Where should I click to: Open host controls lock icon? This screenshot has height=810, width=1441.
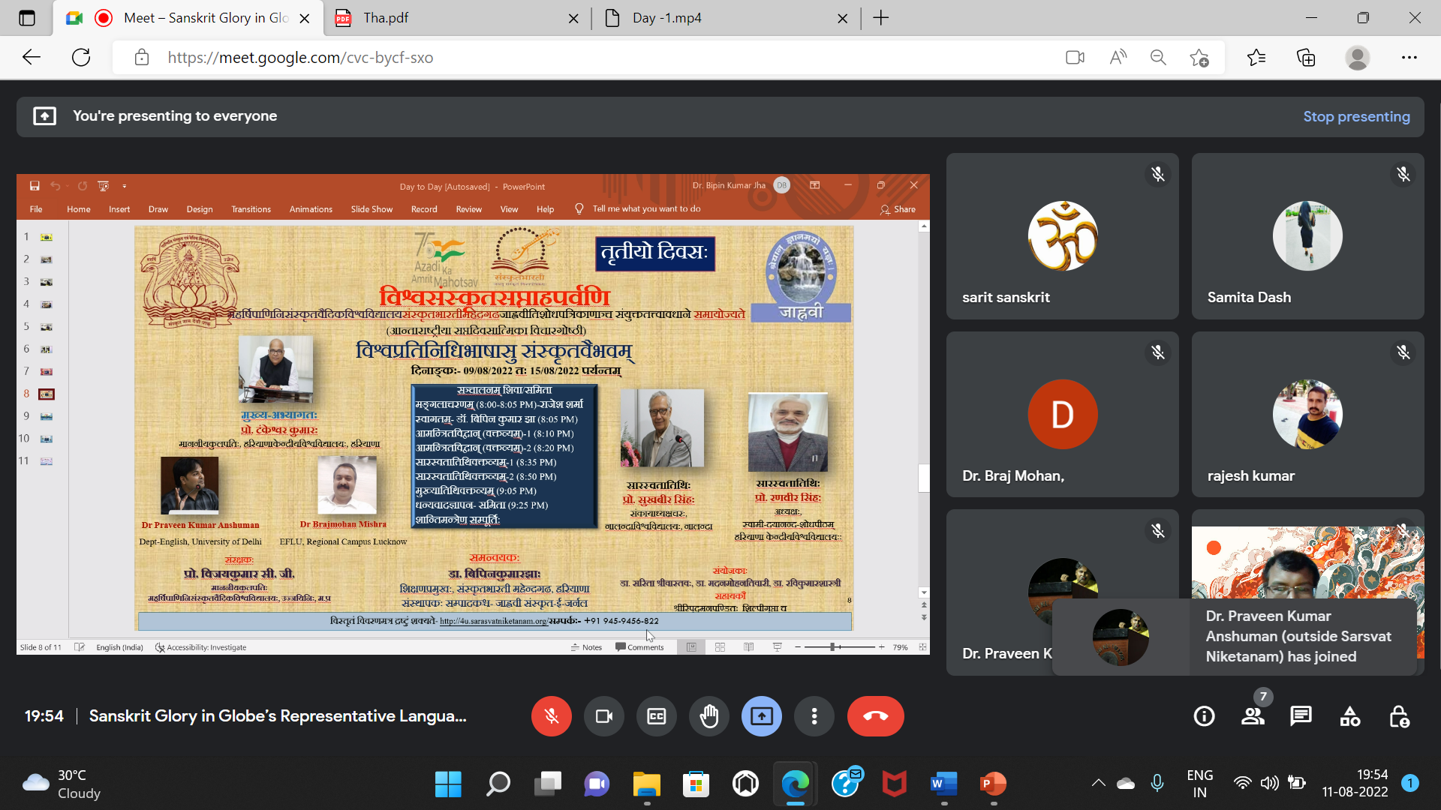coord(1399,716)
